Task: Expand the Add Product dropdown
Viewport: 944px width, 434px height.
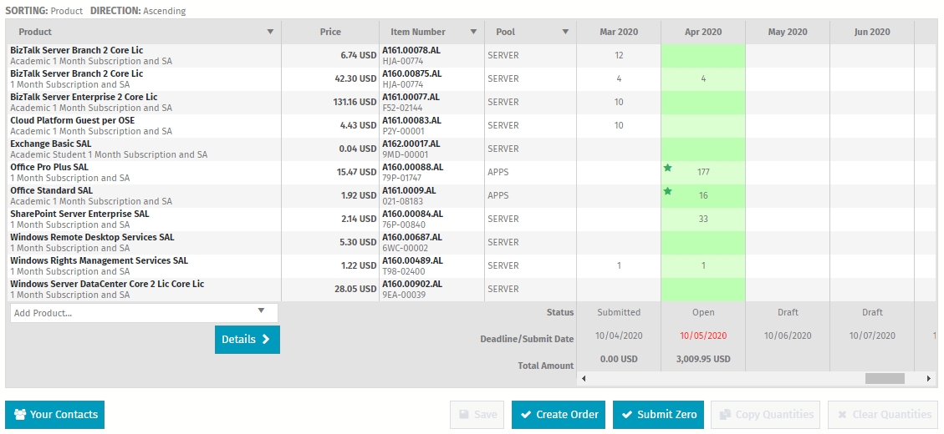Action: (261, 311)
